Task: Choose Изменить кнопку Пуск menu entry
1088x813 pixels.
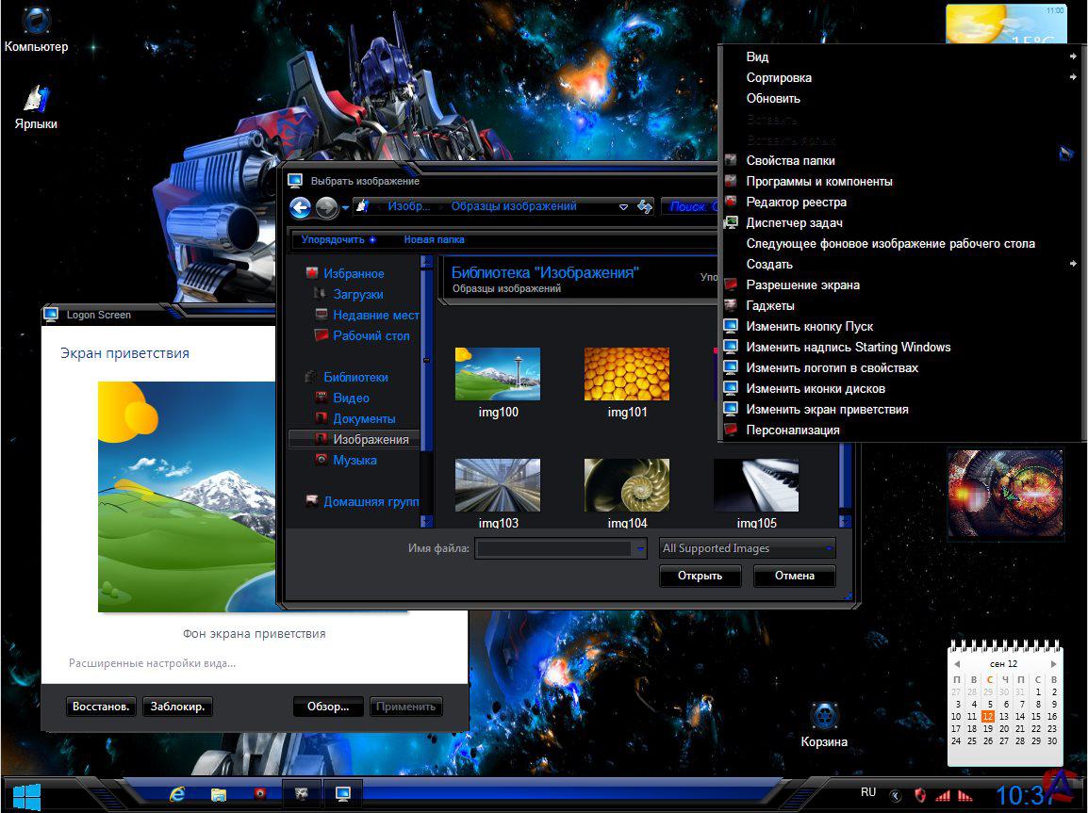Action: [900, 327]
